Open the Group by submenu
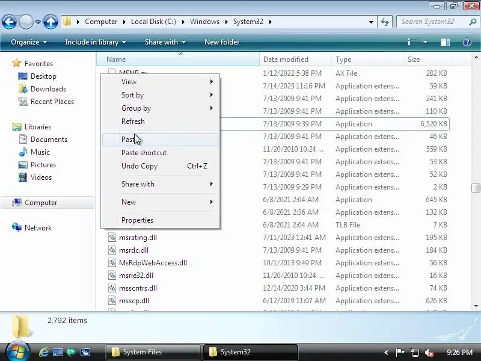481x361 pixels. (x=160, y=108)
